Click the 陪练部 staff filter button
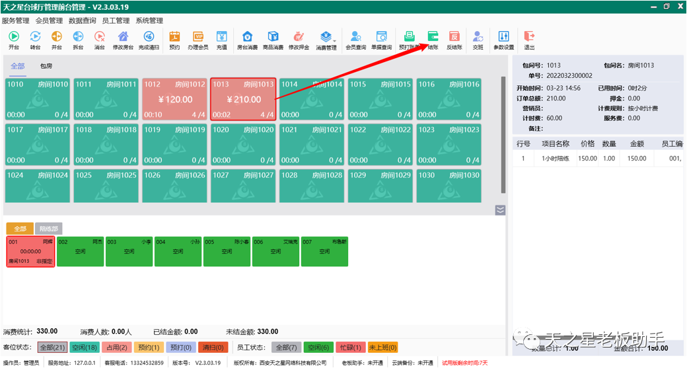 tap(49, 229)
